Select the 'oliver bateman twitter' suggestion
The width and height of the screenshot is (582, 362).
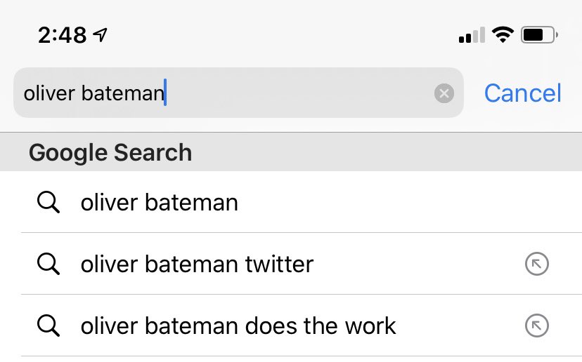pos(197,264)
